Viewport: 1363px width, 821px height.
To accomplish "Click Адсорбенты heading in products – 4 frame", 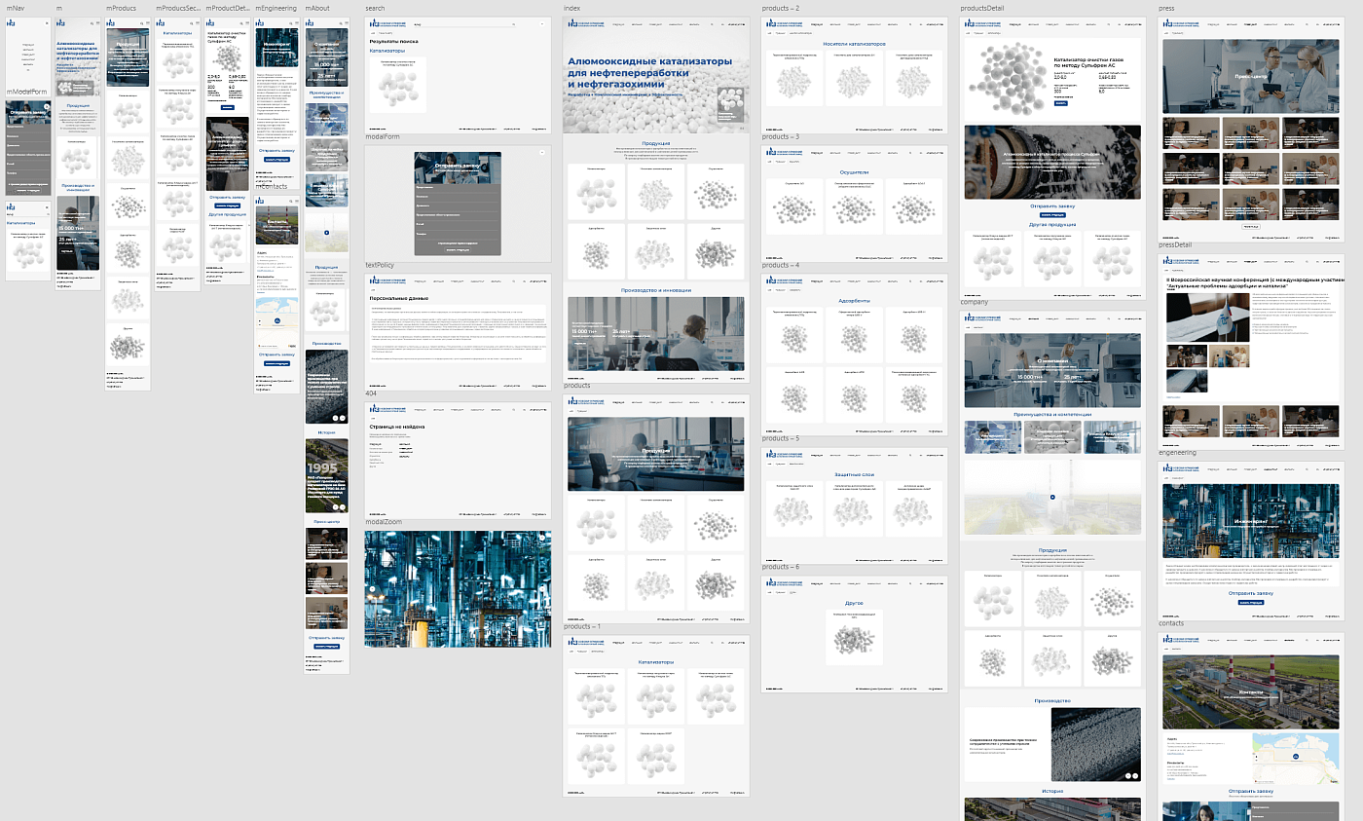I will [x=854, y=300].
